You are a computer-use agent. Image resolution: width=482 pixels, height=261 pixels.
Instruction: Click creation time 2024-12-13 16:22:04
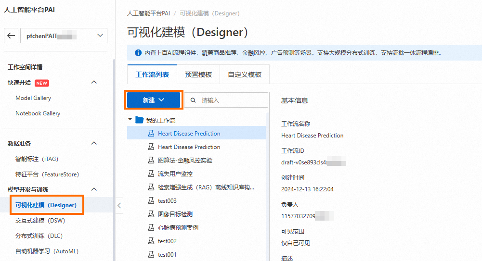click(x=307, y=189)
